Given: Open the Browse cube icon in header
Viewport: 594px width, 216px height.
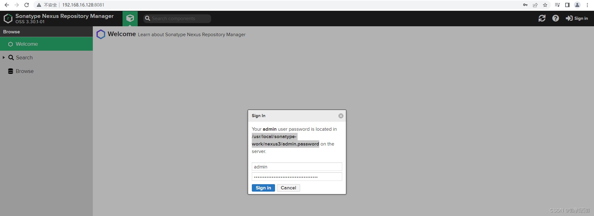Looking at the screenshot, I should (x=130, y=19).
